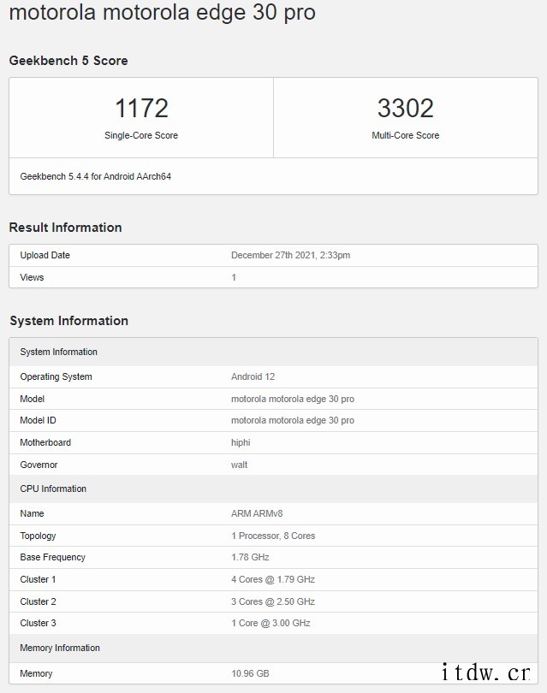
Task: Click the Memory label
Action: pyautogui.click(x=36, y=673)
